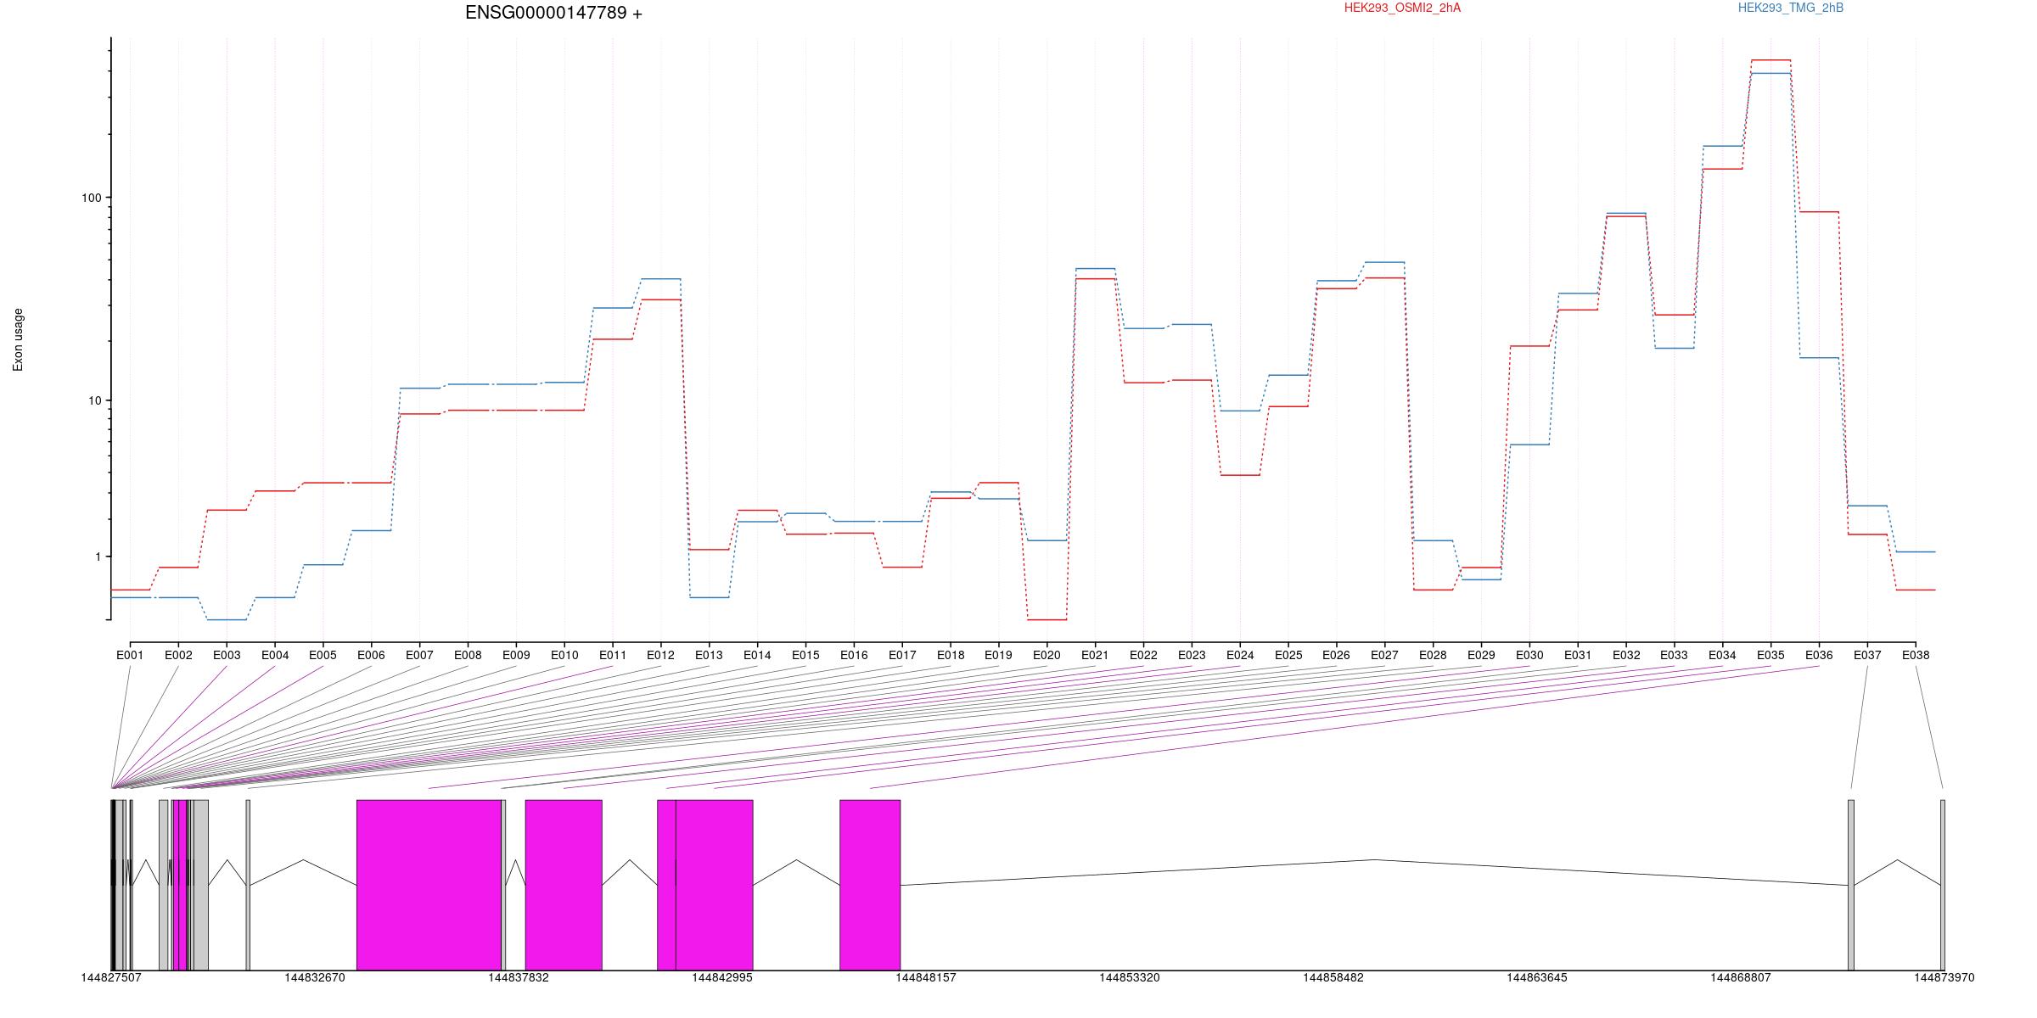Click genomic coordinate 144837832
2037x1018 pixels.
point(519,977)
